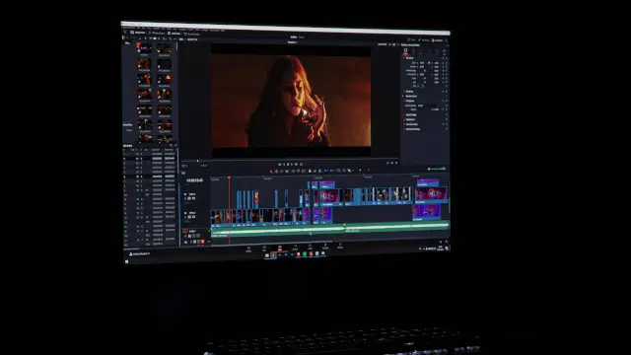Switch to the Media page tab
631x355 pixels.
(x=248, y=248)
